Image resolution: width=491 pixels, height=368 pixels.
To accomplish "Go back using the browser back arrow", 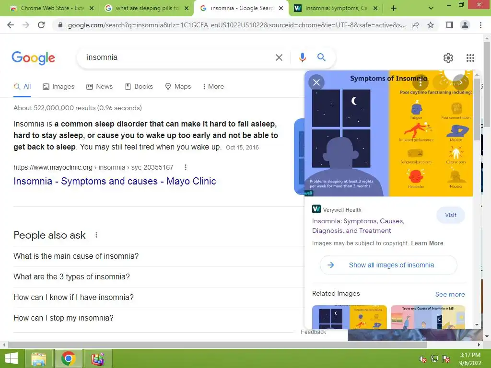I will pyautogui.click(x=11, y=25).
